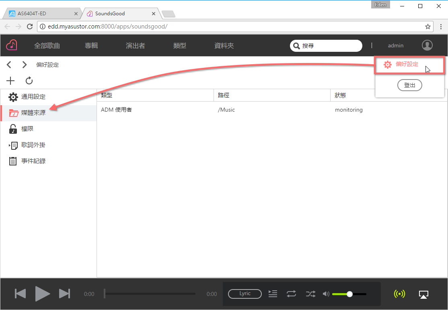Screen dimensions: 448x310
Task: Toggle shuffle playback
Action: click(x=310, y=294)
